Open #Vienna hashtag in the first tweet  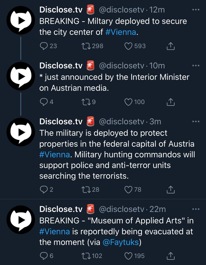pyautogui.click(x=121, y=32)
